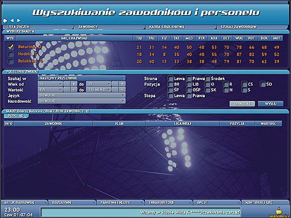The width and height of the screenshot is (291, 218).
Task: Click the Wyślij button
Action: (270, 104)
